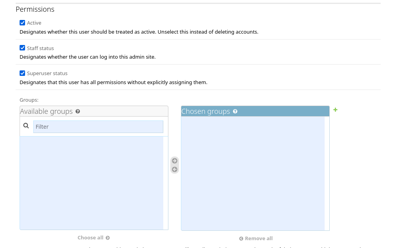Disable the Superuser status checkbox
This screenshot has width=401, height=248.
[x=22, y=73]
